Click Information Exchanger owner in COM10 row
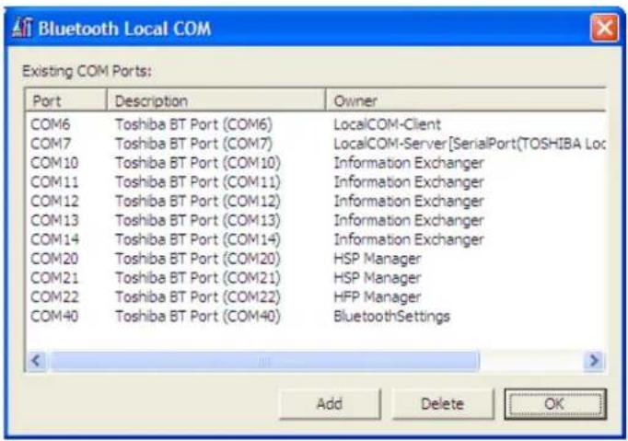The image size is (628, 441). pos(409,163)
